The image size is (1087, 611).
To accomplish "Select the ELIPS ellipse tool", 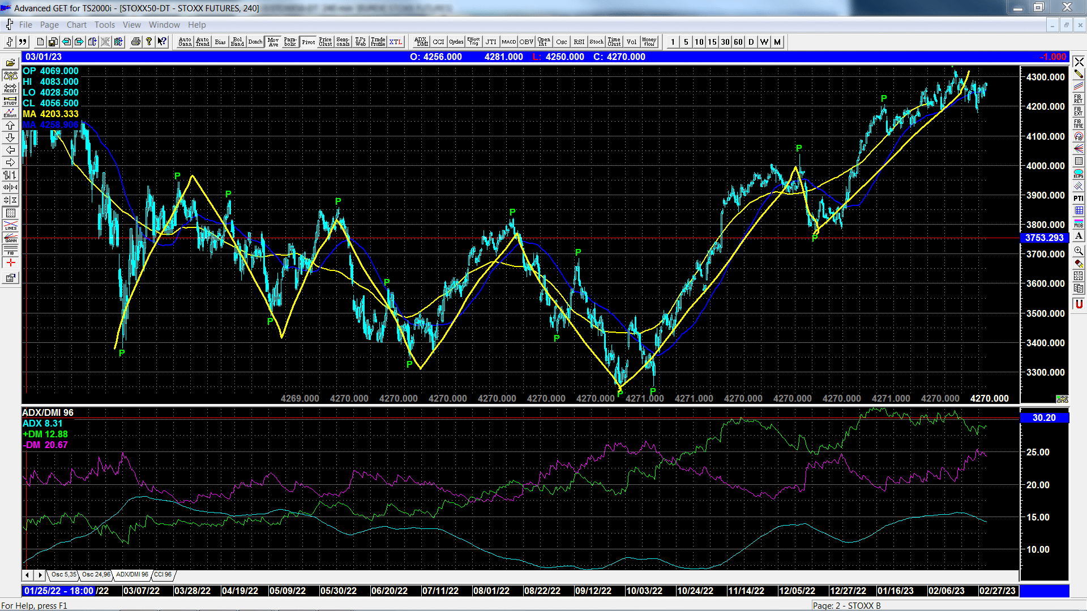I will [1079, 174].
